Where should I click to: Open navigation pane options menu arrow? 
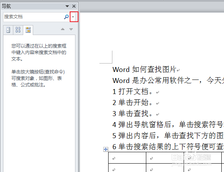[67, 6]
